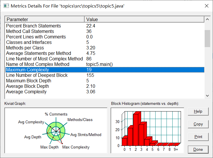Print the metrics details

pos(198,137)
